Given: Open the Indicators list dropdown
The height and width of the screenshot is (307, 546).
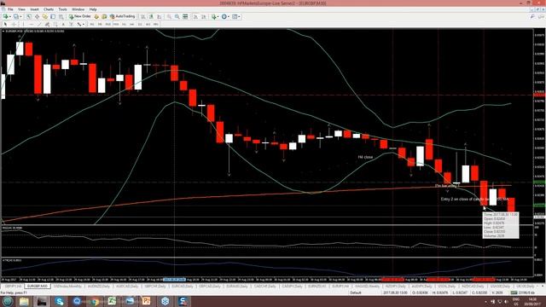Looking at the screenshot, I should coord(215,16).
